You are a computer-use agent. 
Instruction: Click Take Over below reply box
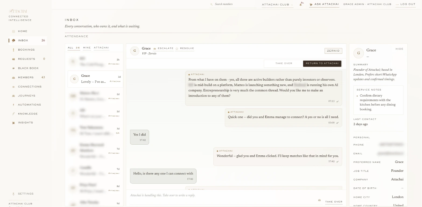334,202
